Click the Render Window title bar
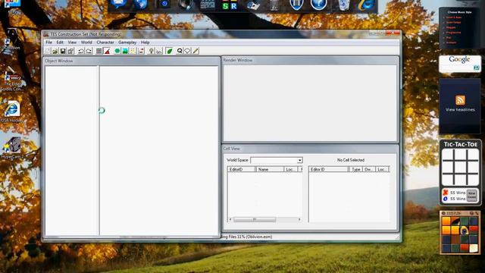The width and height of the screenshot is (485, 273). (310, 60)
